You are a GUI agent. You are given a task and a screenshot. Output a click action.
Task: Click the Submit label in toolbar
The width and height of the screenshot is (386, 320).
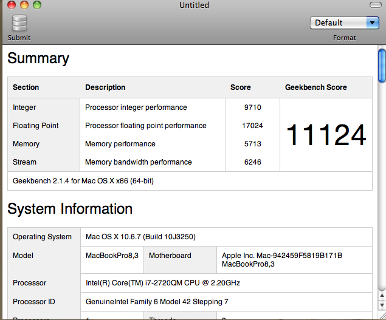pyautogui.click(x=19, y=38)
